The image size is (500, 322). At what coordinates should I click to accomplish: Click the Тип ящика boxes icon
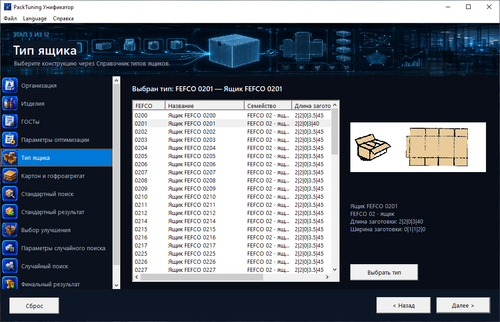[x=10, y=158]
